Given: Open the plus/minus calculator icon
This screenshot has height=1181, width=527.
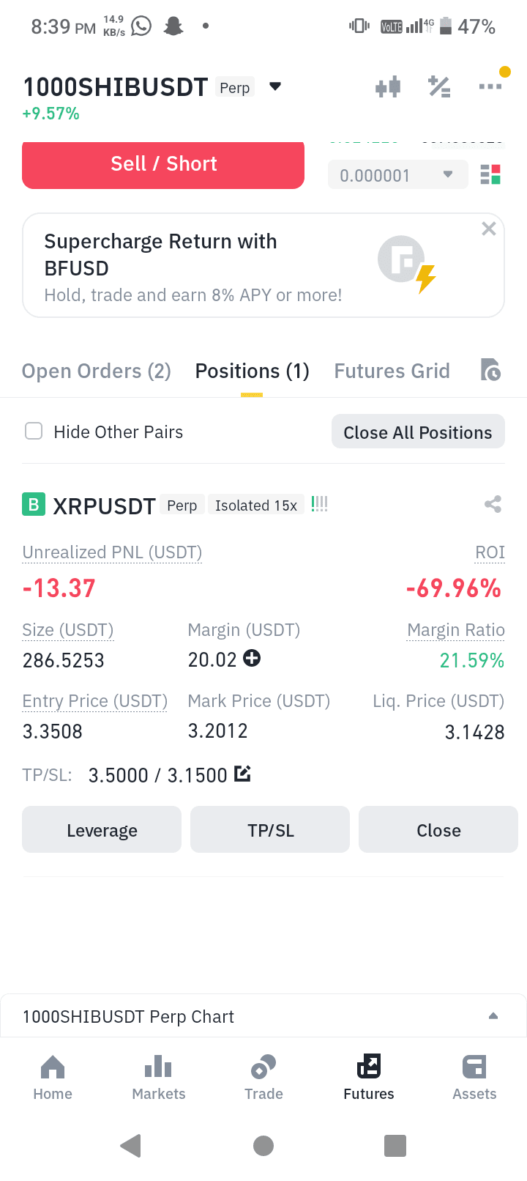Looking at the screenshot, I should 439,86.
